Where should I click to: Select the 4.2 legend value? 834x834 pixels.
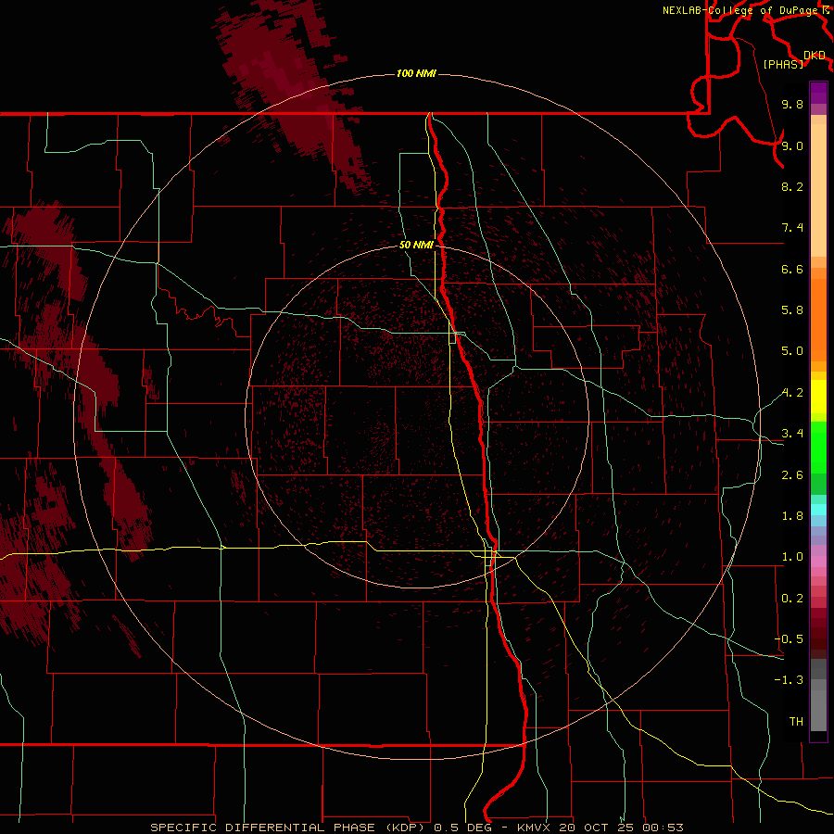tap(792, 393)
